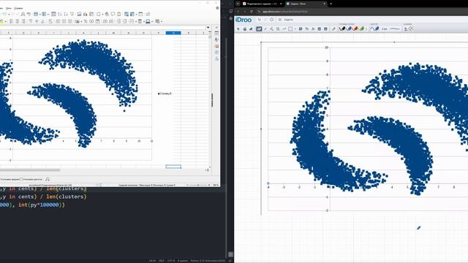Open the sidebar properties icon in spreadsheet
The image size is (468, 263).
pyautogui.click(x=216, y=33)
